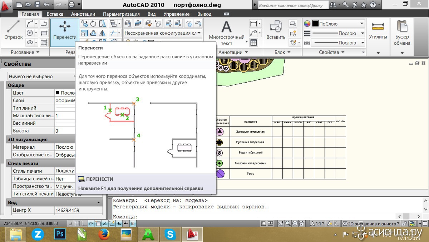
Task: Click the Слой property value оформле
Action: pyautogui.click(x=65, y=101)
